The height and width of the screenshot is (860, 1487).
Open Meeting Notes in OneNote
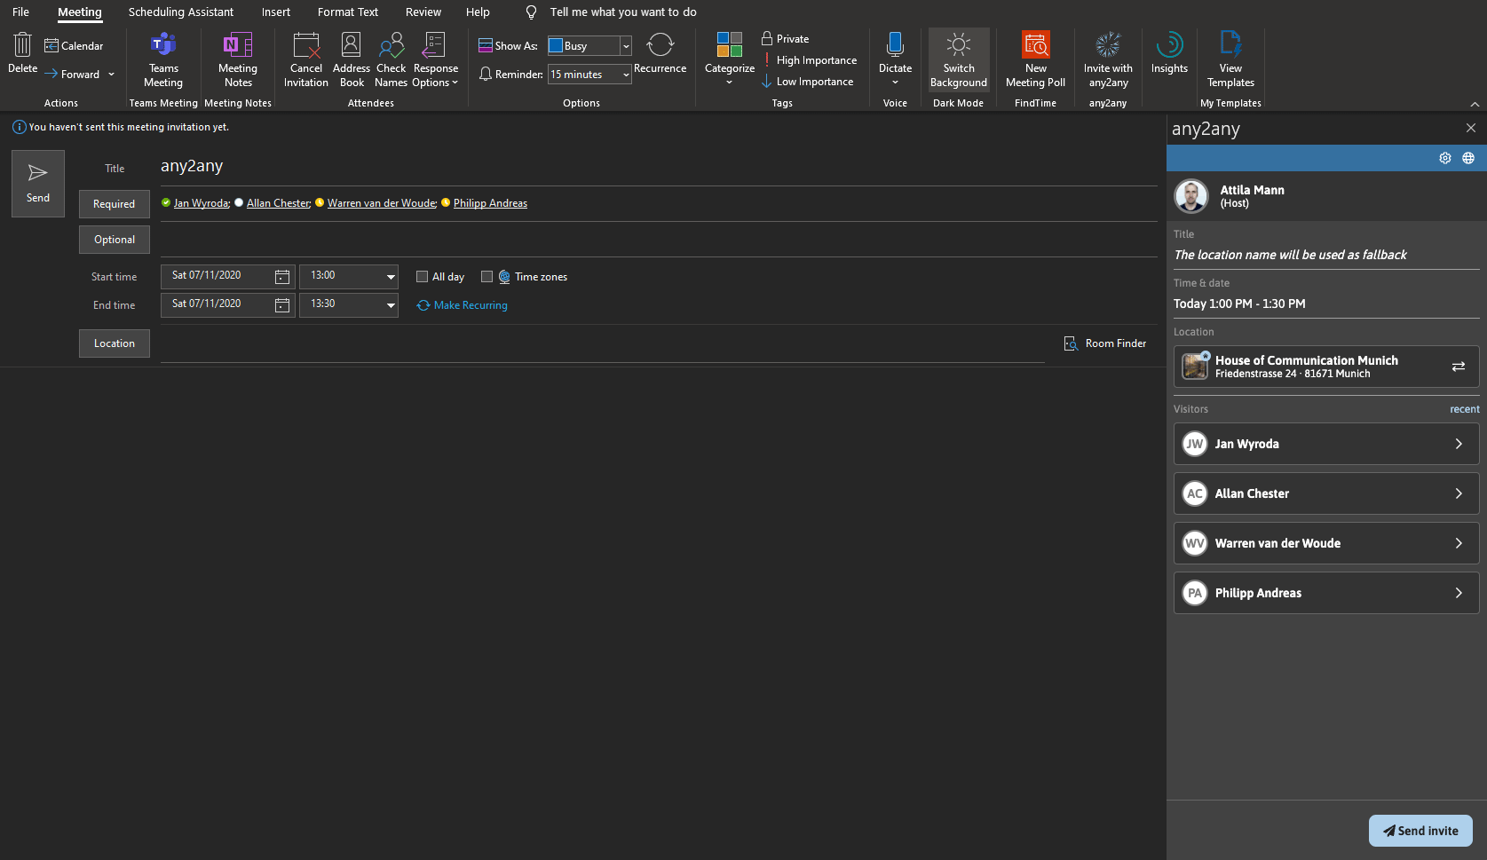click(x=237, y=59)
